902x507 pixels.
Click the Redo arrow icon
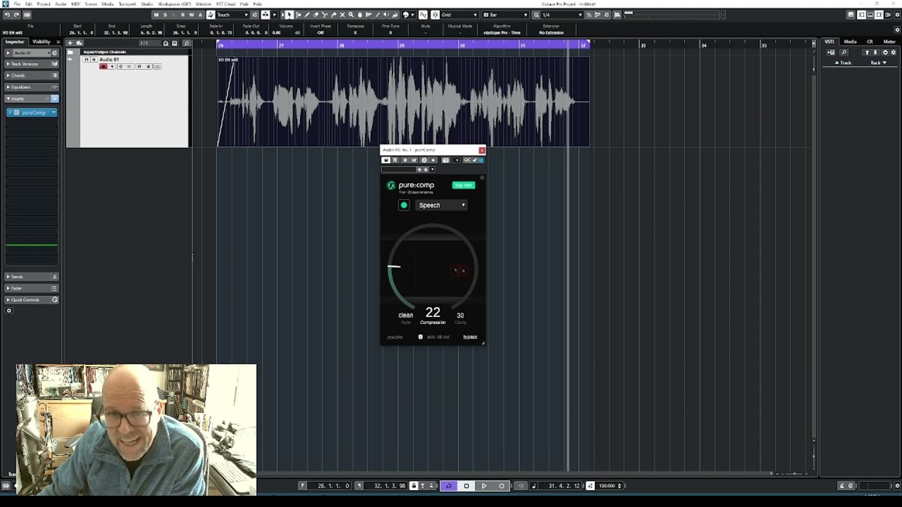point(16,15)
